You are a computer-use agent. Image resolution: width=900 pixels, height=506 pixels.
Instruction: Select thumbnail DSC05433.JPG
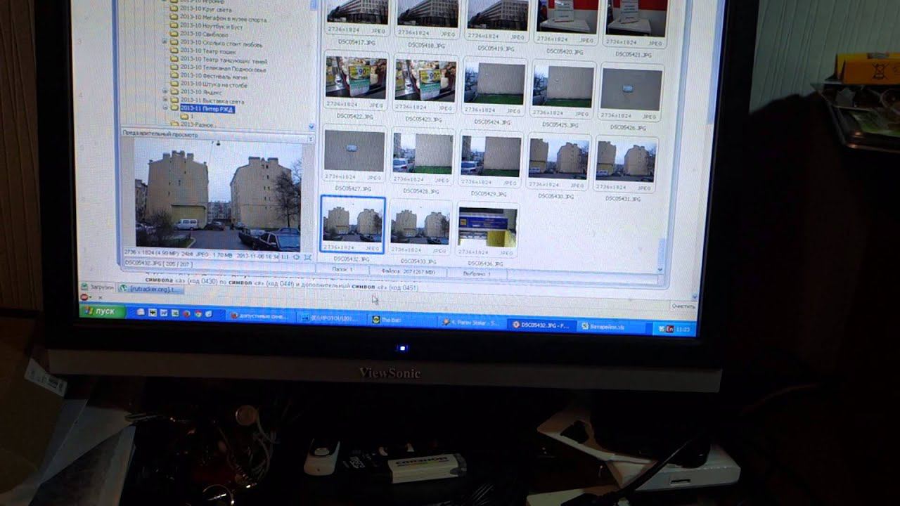[x=420, y=227]
